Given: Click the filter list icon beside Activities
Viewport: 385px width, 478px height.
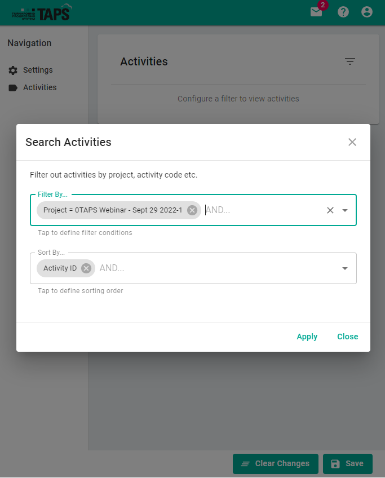Looking at the screenshot, I should 350,61.
